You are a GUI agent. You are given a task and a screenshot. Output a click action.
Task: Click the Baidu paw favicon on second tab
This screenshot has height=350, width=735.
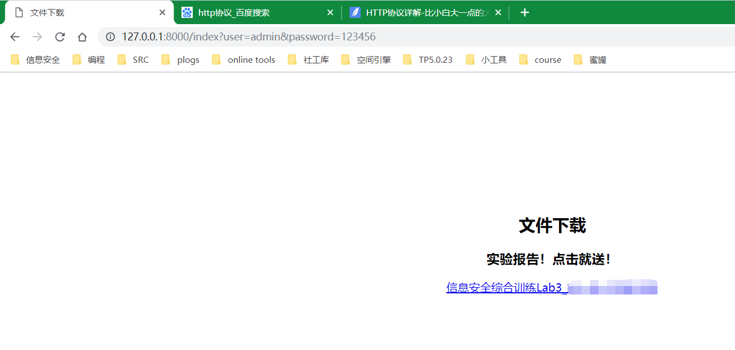[187, 12]
